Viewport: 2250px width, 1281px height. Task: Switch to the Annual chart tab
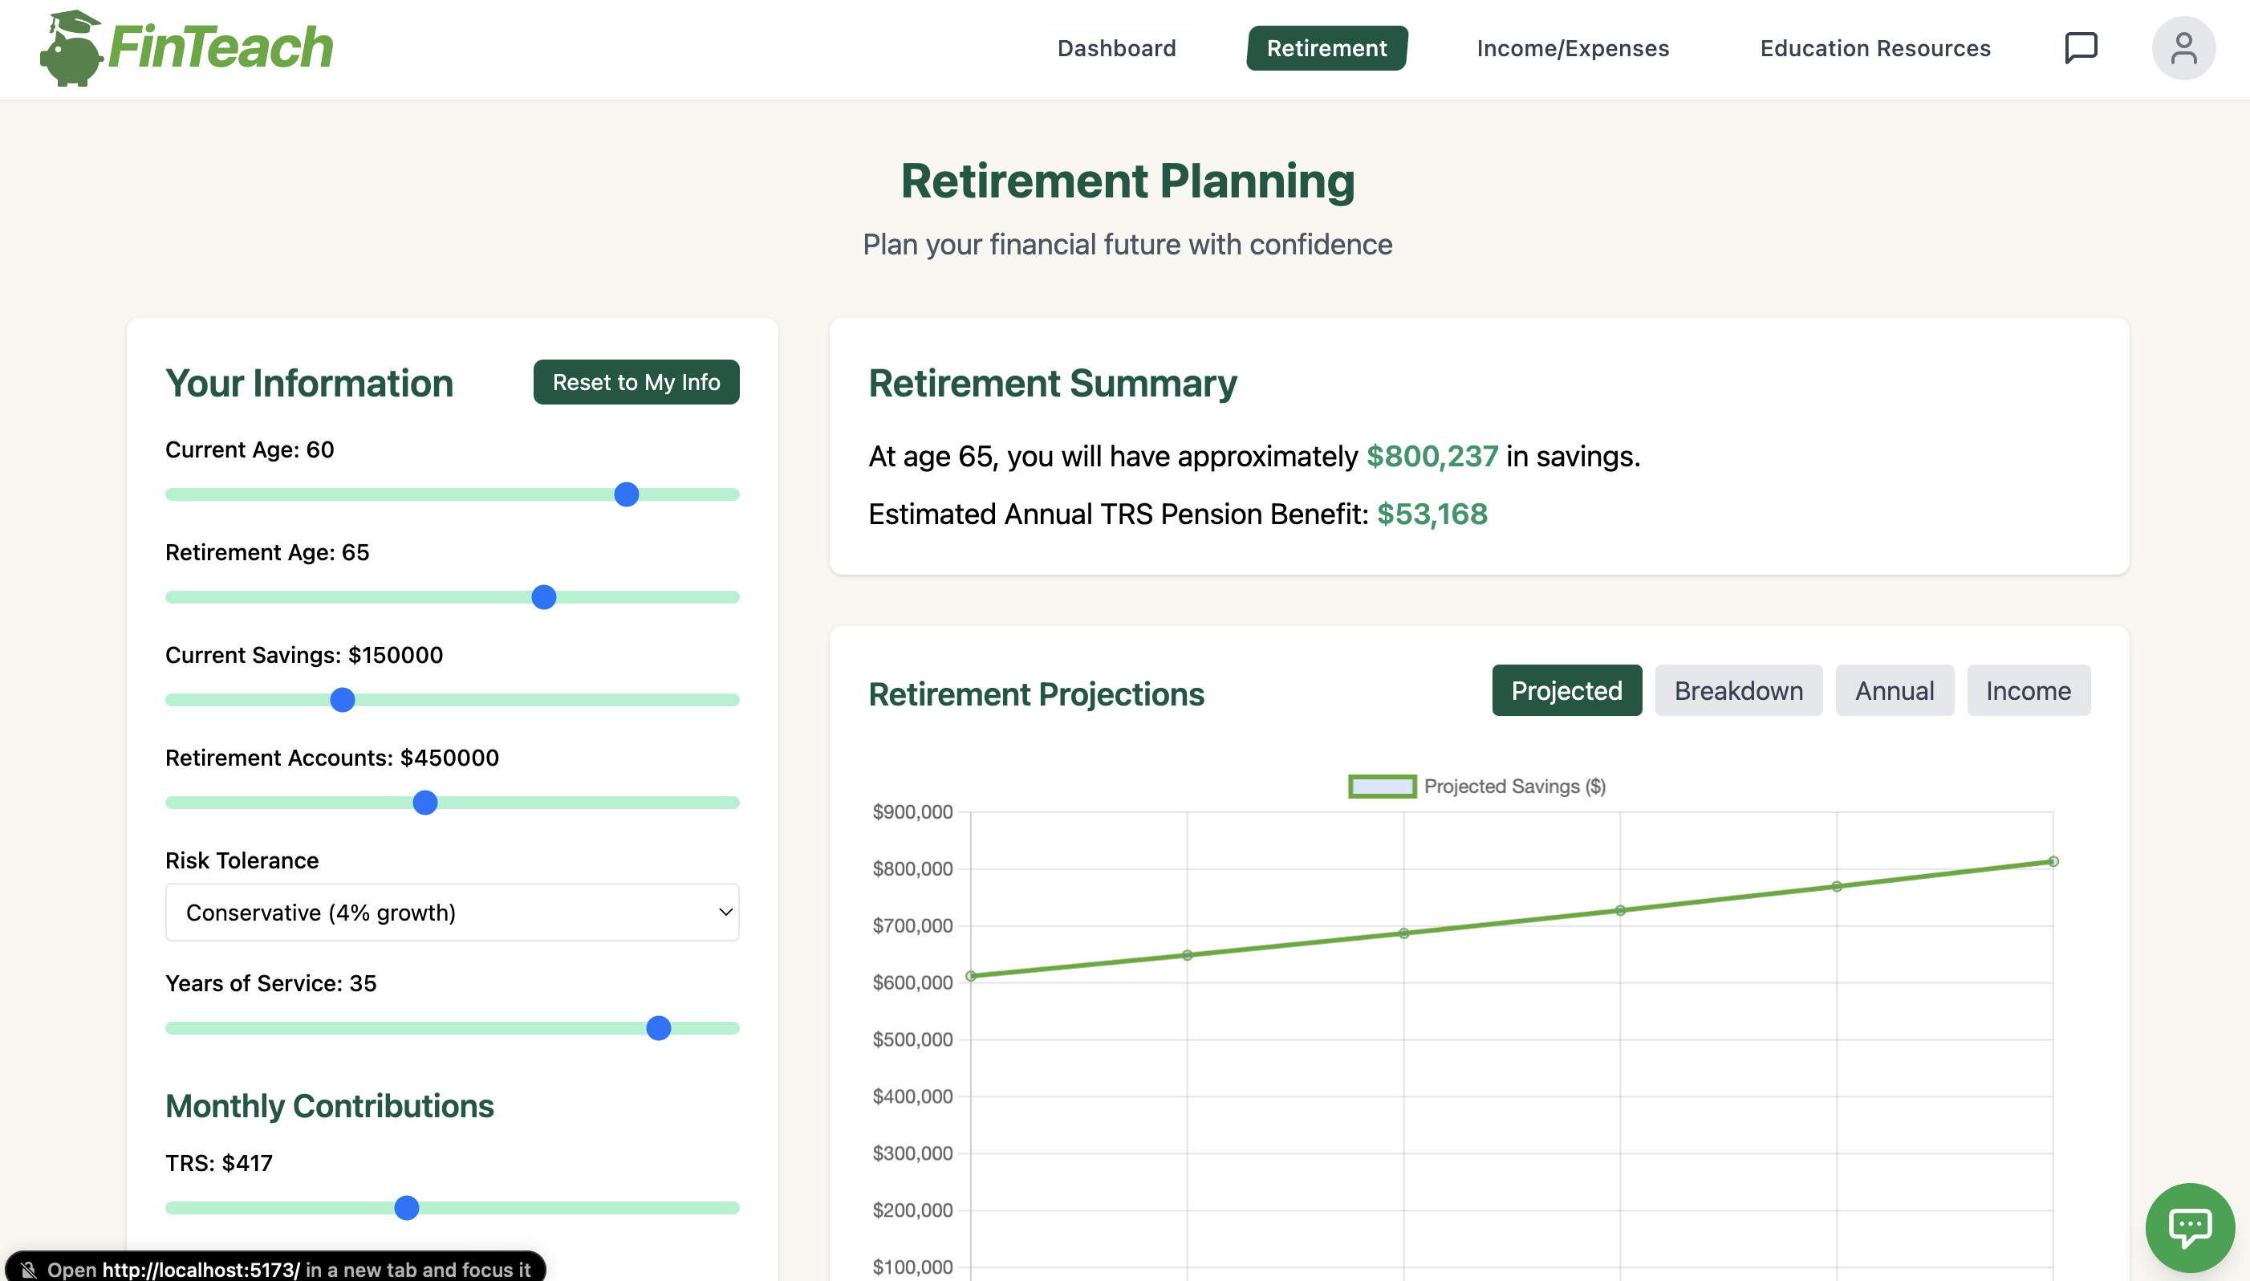click(x=1894, y=690)
